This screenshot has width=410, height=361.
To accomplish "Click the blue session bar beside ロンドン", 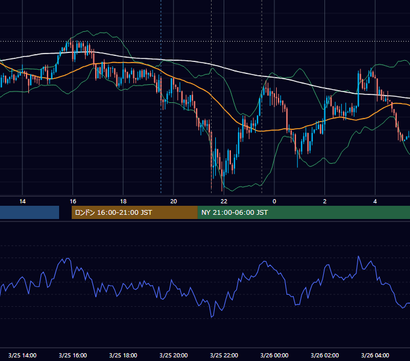I will [30, 212].
